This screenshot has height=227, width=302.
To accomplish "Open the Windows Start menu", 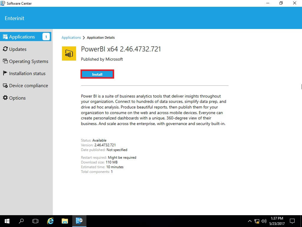I will [x=7, y=221].
